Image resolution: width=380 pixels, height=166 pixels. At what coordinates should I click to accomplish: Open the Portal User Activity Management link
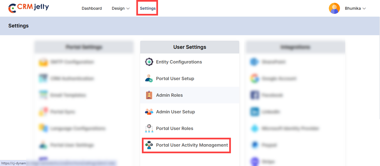point(192,145)
